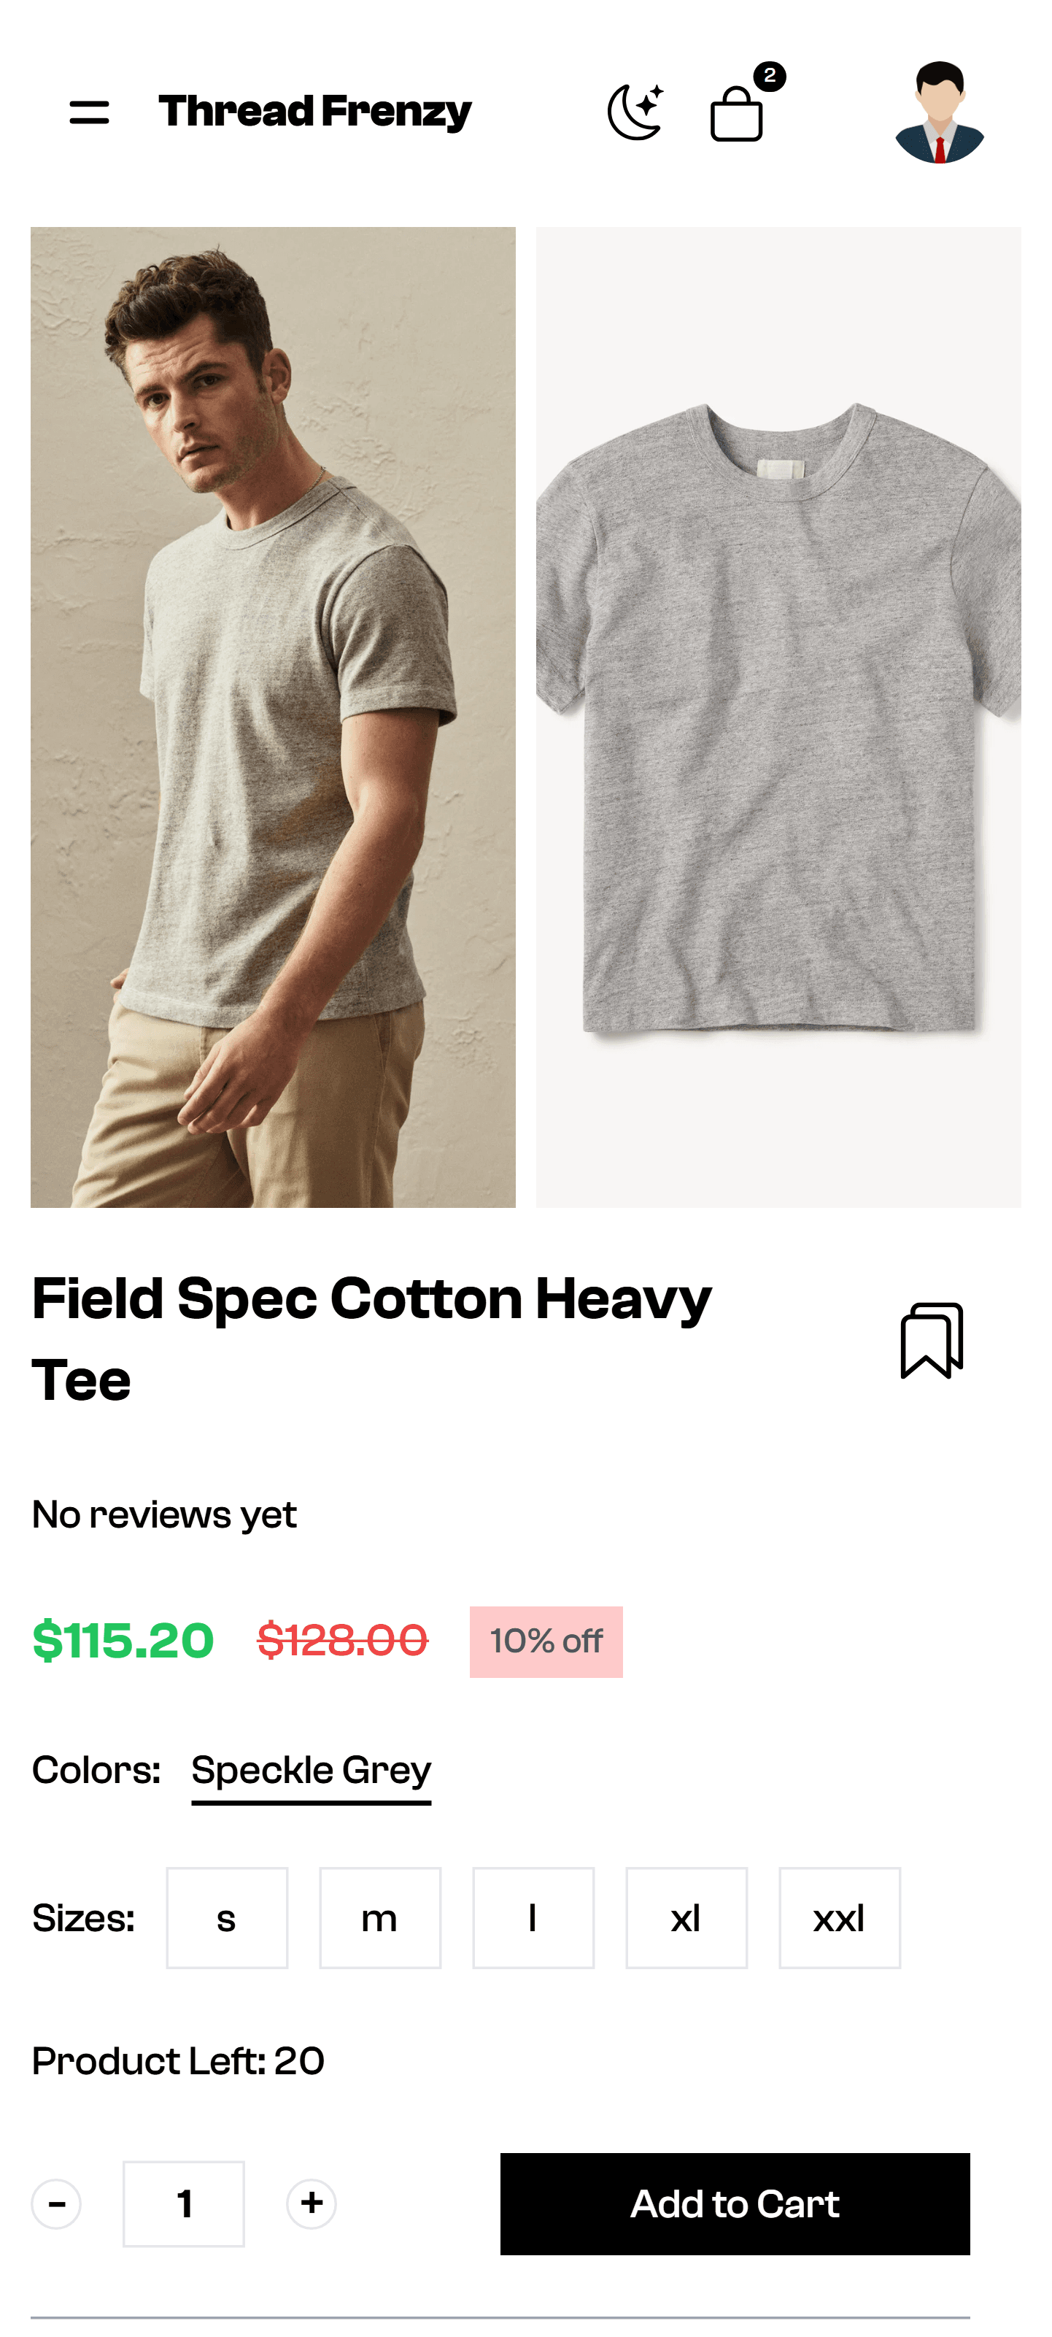View the model wearing tee photo
Viewport: 1052px width, 2337px height.
(x=273, y=717)
